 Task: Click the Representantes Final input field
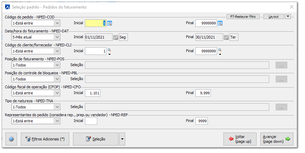tap(202, 121)
